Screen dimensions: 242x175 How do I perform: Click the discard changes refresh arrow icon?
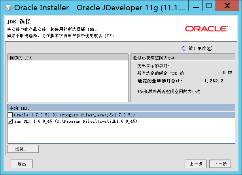184,48
